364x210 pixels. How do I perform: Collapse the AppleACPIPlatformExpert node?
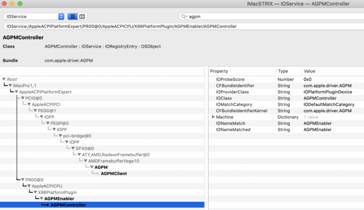click(16, 92)
